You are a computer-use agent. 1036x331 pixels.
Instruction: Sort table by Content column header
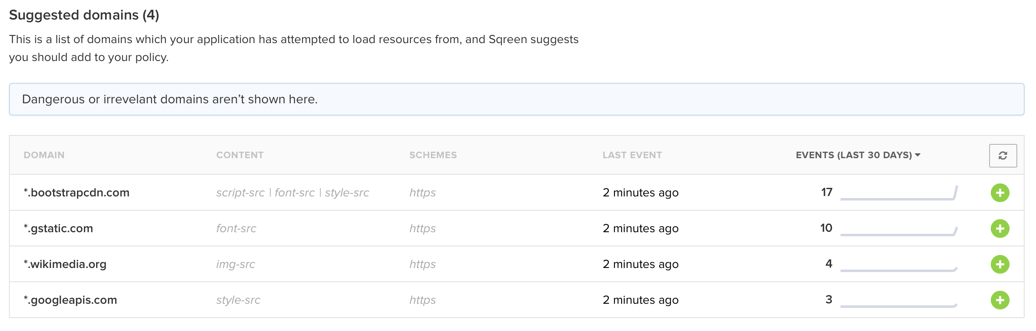(240, 155)
